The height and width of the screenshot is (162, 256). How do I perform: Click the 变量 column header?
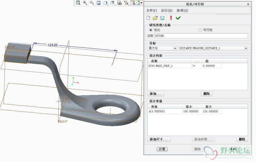[165, 107]
